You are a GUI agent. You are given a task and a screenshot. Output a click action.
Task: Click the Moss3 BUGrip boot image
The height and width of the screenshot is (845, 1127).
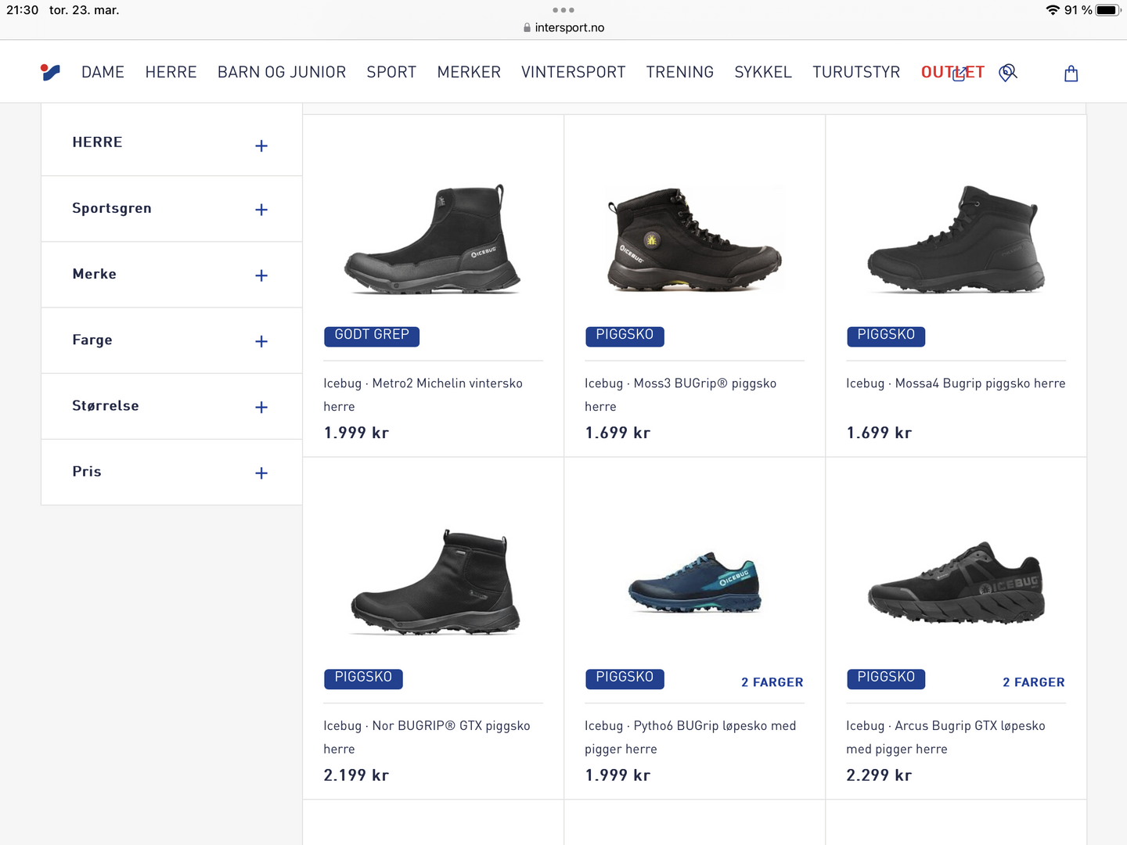tap(695, 239)
